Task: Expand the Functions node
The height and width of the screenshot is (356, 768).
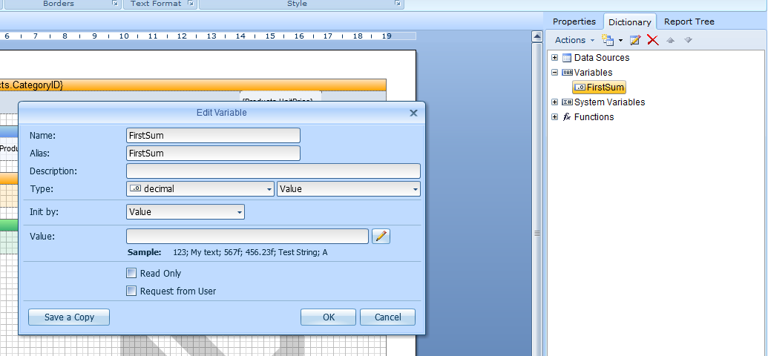Action: pos(555,117)
